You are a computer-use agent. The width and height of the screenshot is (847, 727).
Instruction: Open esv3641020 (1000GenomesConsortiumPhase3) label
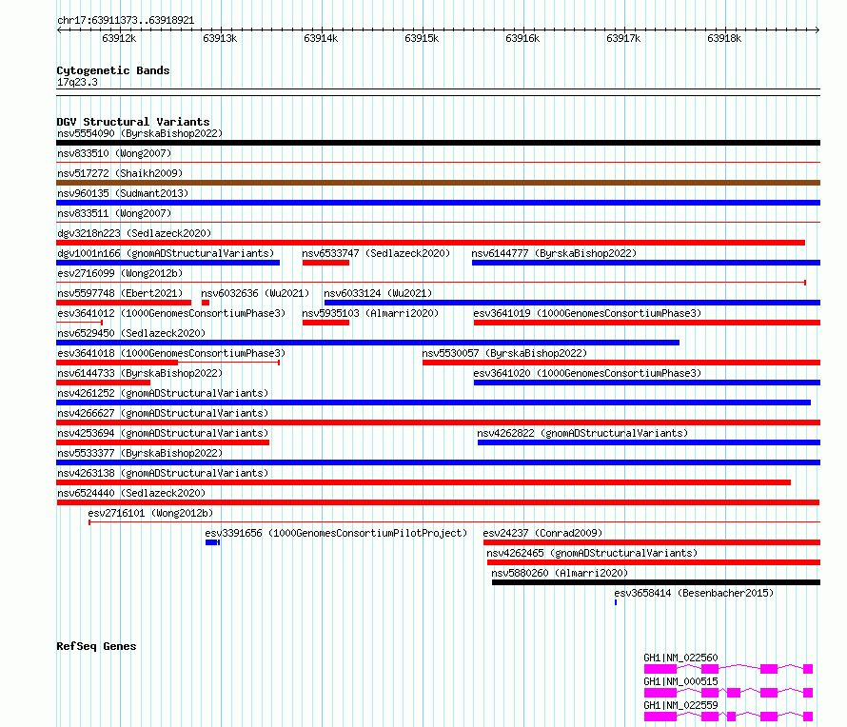click(x=587, y=373)
